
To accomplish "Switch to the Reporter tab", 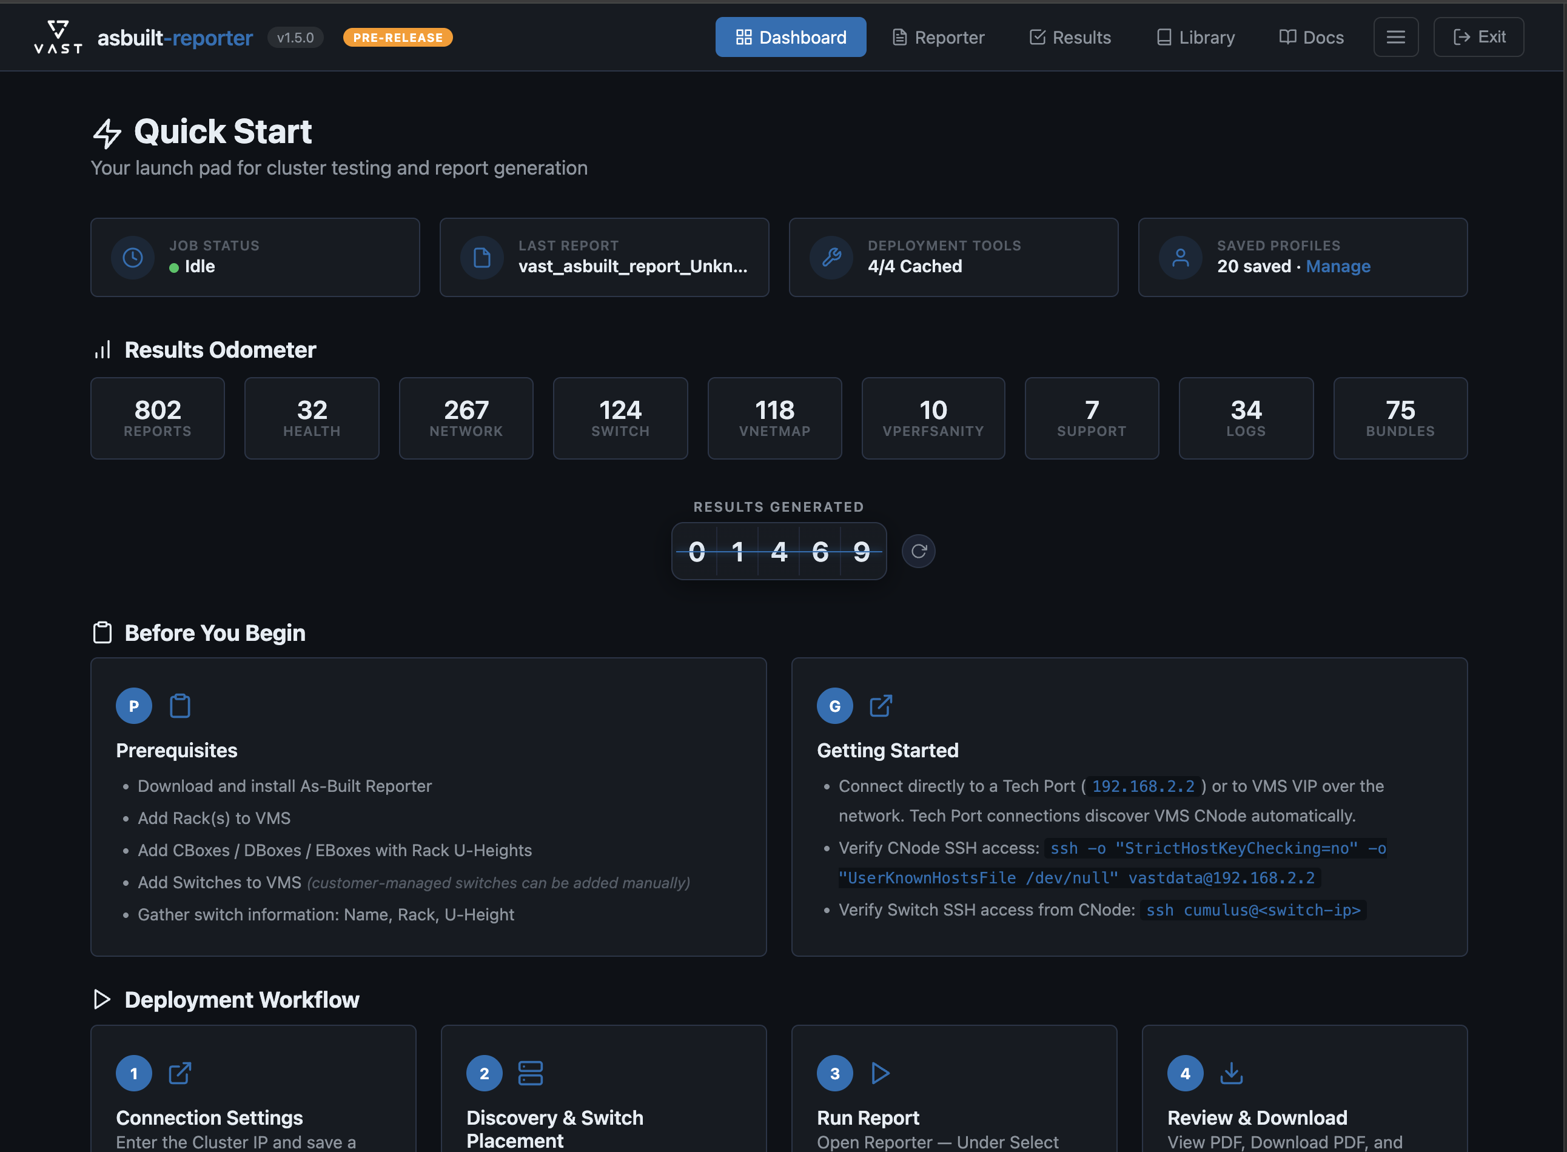I will (938, 37).
